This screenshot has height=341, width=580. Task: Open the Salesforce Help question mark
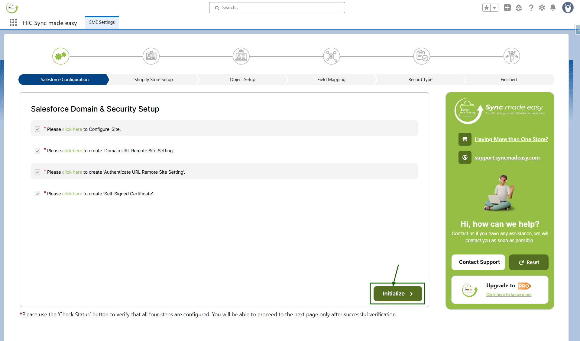pyautogui.click(x=531, y=8)
